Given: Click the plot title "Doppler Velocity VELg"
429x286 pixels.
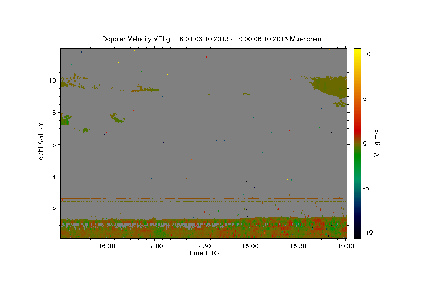Looking at the screenshot, I should (x=137, y=39).
